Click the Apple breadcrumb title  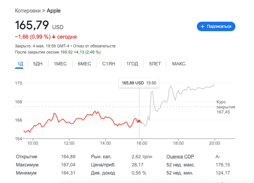(54, 11)
